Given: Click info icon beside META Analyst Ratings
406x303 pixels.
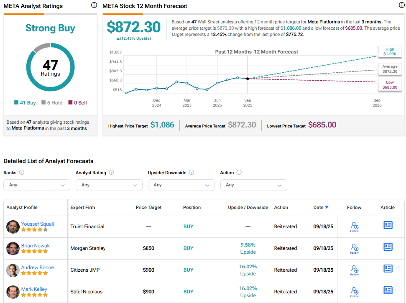Looking at the screenshot, I should tap(94, 5).
